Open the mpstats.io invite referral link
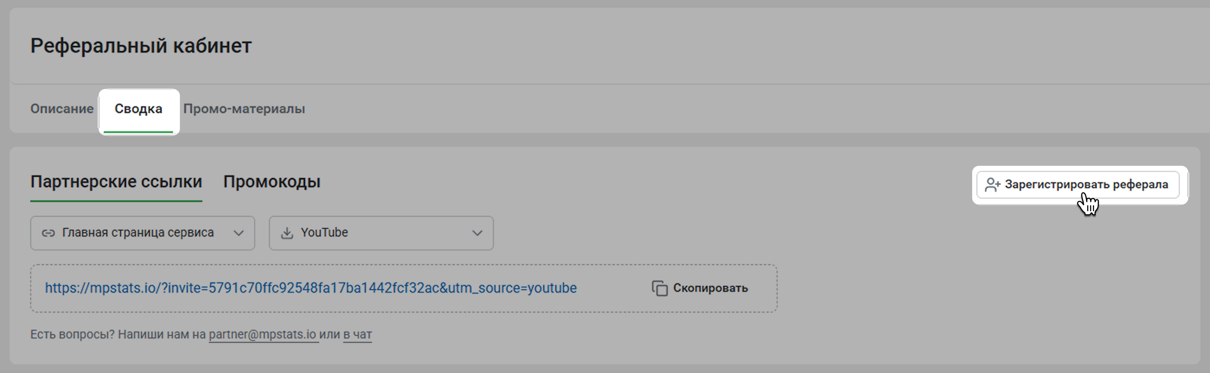 click(x=311, y=288)
